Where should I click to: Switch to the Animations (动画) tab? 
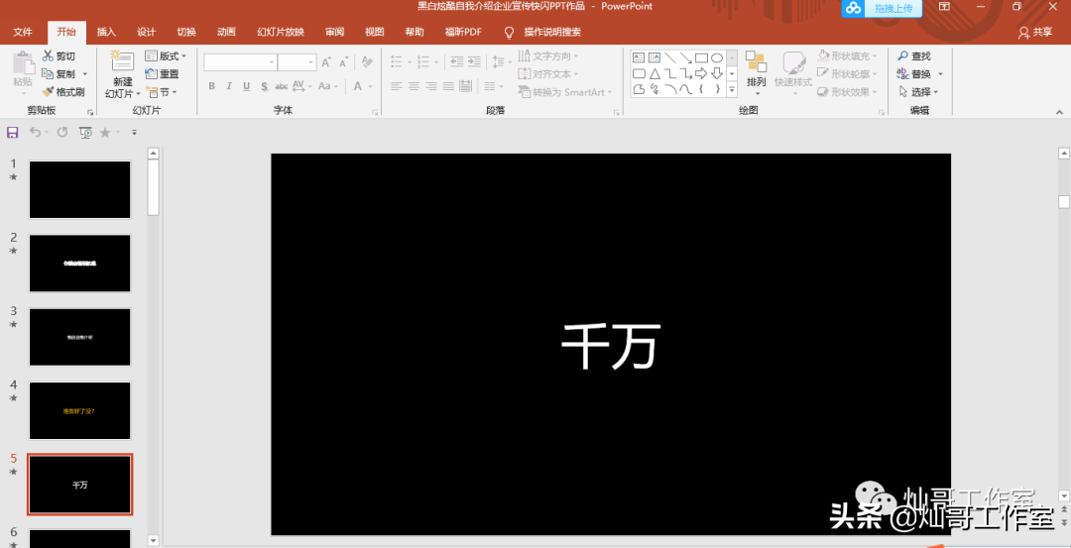(x=227, y=32)
